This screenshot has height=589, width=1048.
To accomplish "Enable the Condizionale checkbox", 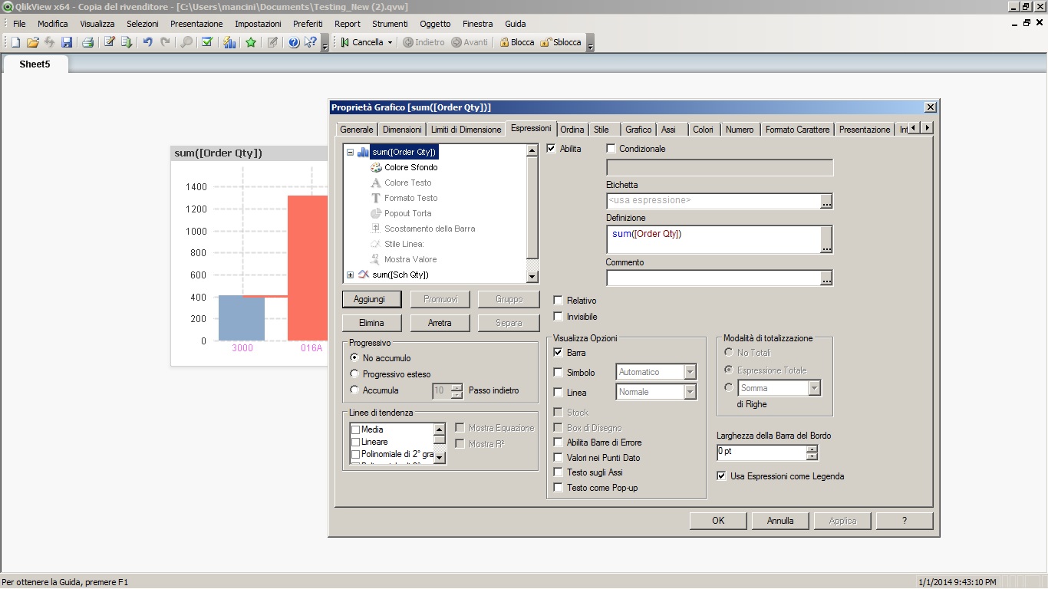I will click(611, 149).
